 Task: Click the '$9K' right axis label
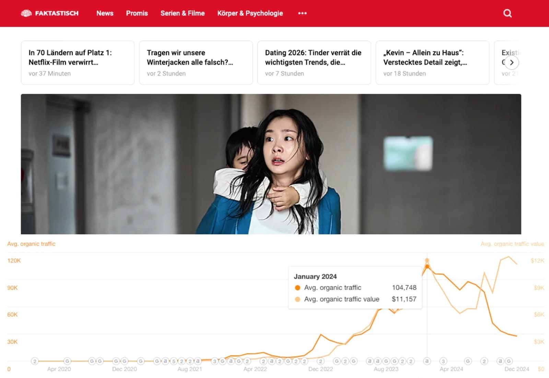[539, 288]
